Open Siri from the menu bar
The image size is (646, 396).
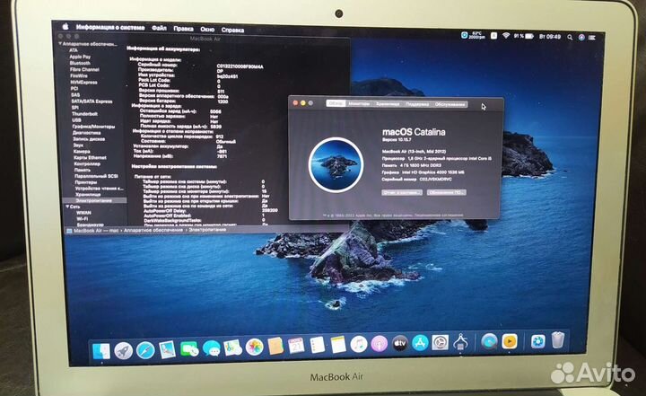tap(581, 37)
